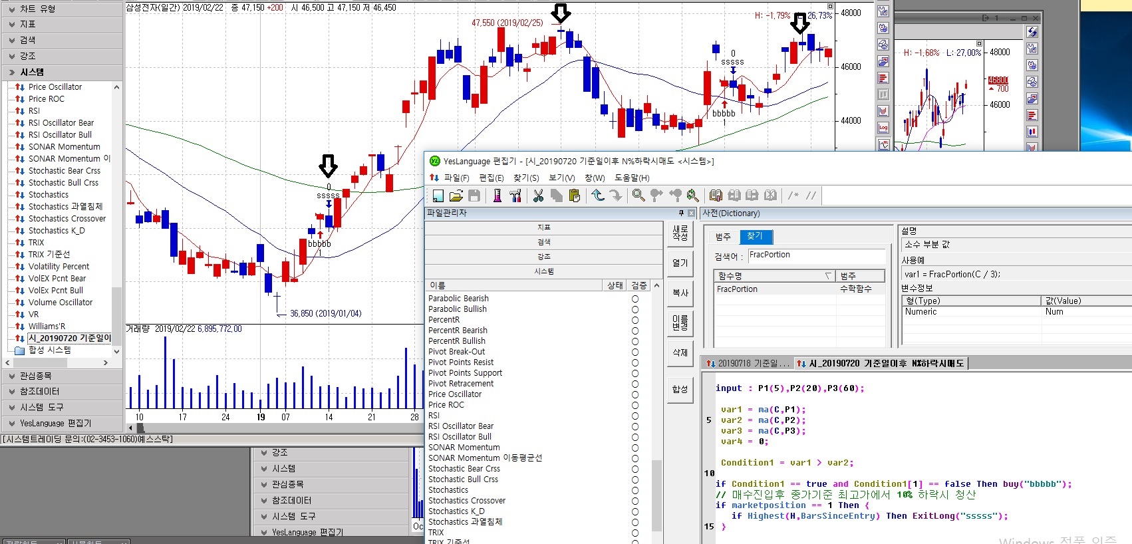The image size is (1132, 544).
Task: Open the 편집(E) menu
Action: (491, 178)
